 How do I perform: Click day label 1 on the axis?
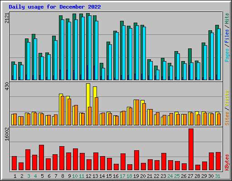tap(15, 176)
